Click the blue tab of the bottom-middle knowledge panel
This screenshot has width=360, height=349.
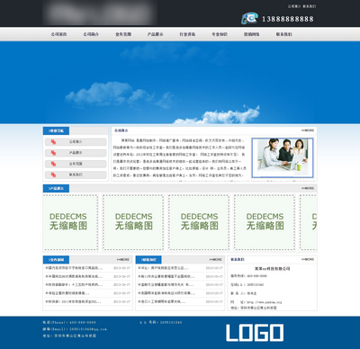click(x=148, y=260)
